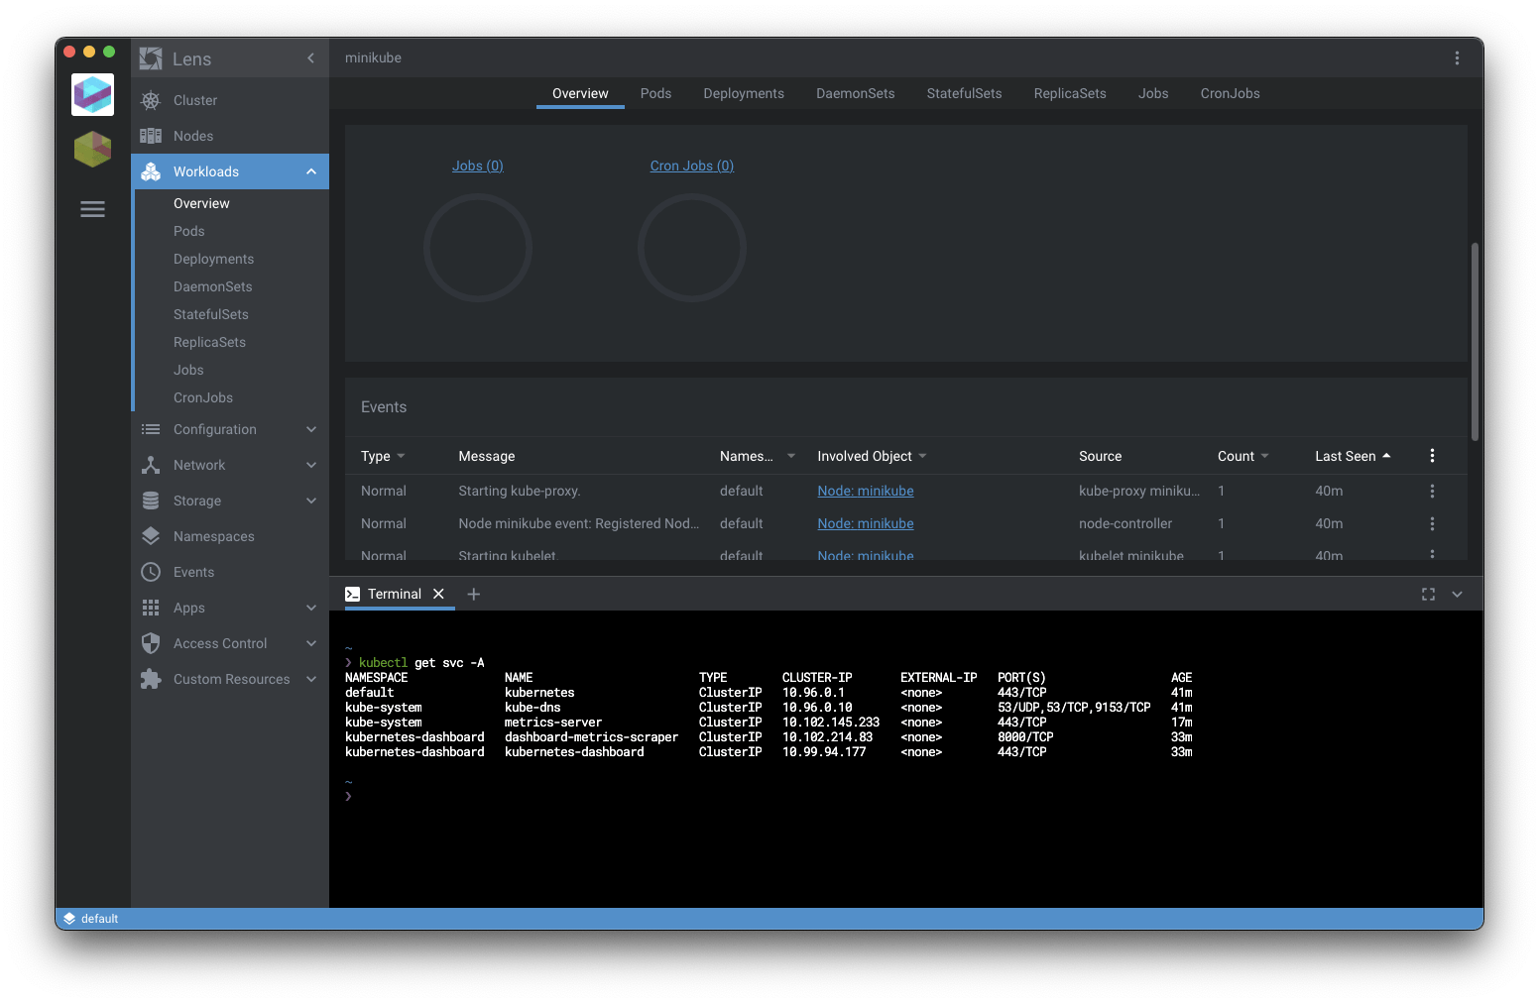This screenshot has width=1539, height=1003.
Task: Switch to the Pods tab
Action: click(x=655, y=93)
